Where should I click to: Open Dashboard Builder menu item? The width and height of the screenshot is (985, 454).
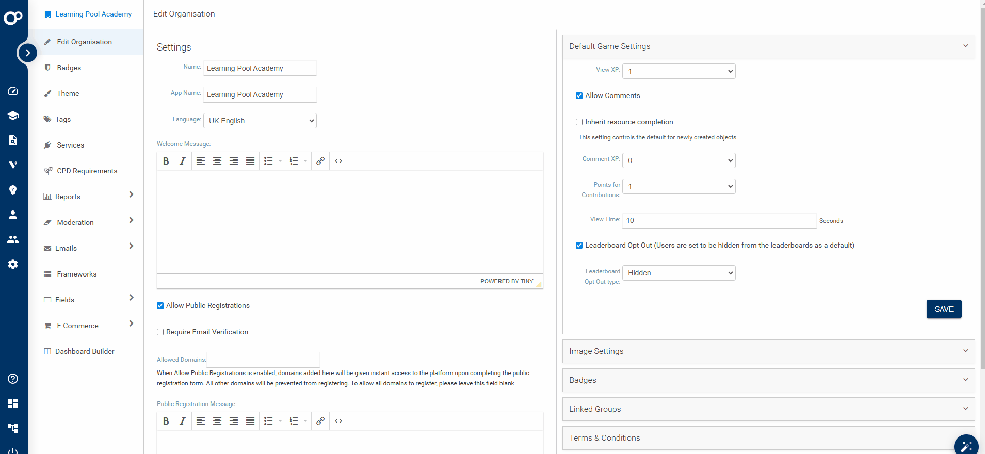85,351
